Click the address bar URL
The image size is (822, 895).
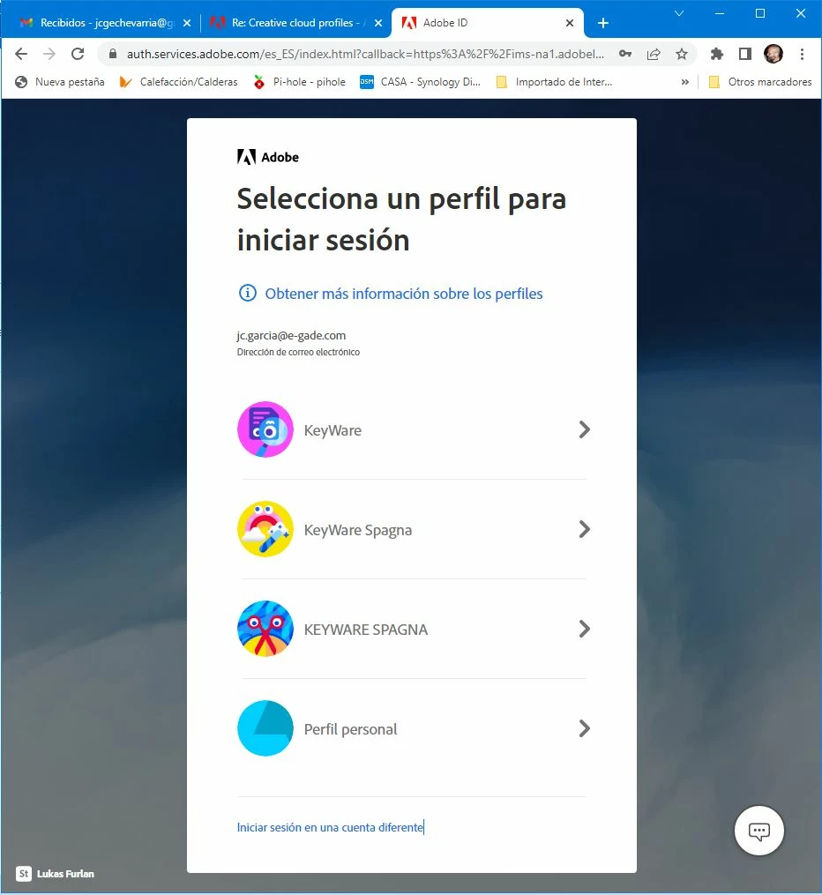pos(365,54)
